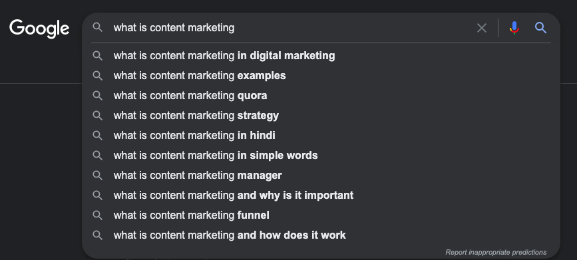Select 'what is content marketing funnel' suggestion
The height and width of the screenshot is (260, 577).
(321, 215)
